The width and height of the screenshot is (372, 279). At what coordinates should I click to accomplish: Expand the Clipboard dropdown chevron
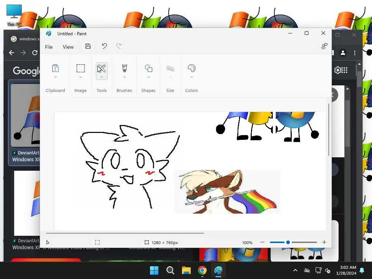[x=56, y=77]
